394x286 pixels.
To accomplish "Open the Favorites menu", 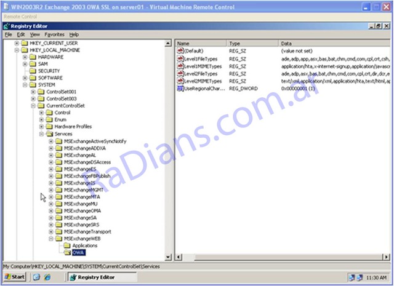I will coord(54,34).
